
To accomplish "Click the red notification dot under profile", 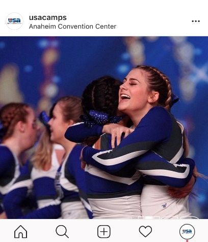I will coord(187,241).
